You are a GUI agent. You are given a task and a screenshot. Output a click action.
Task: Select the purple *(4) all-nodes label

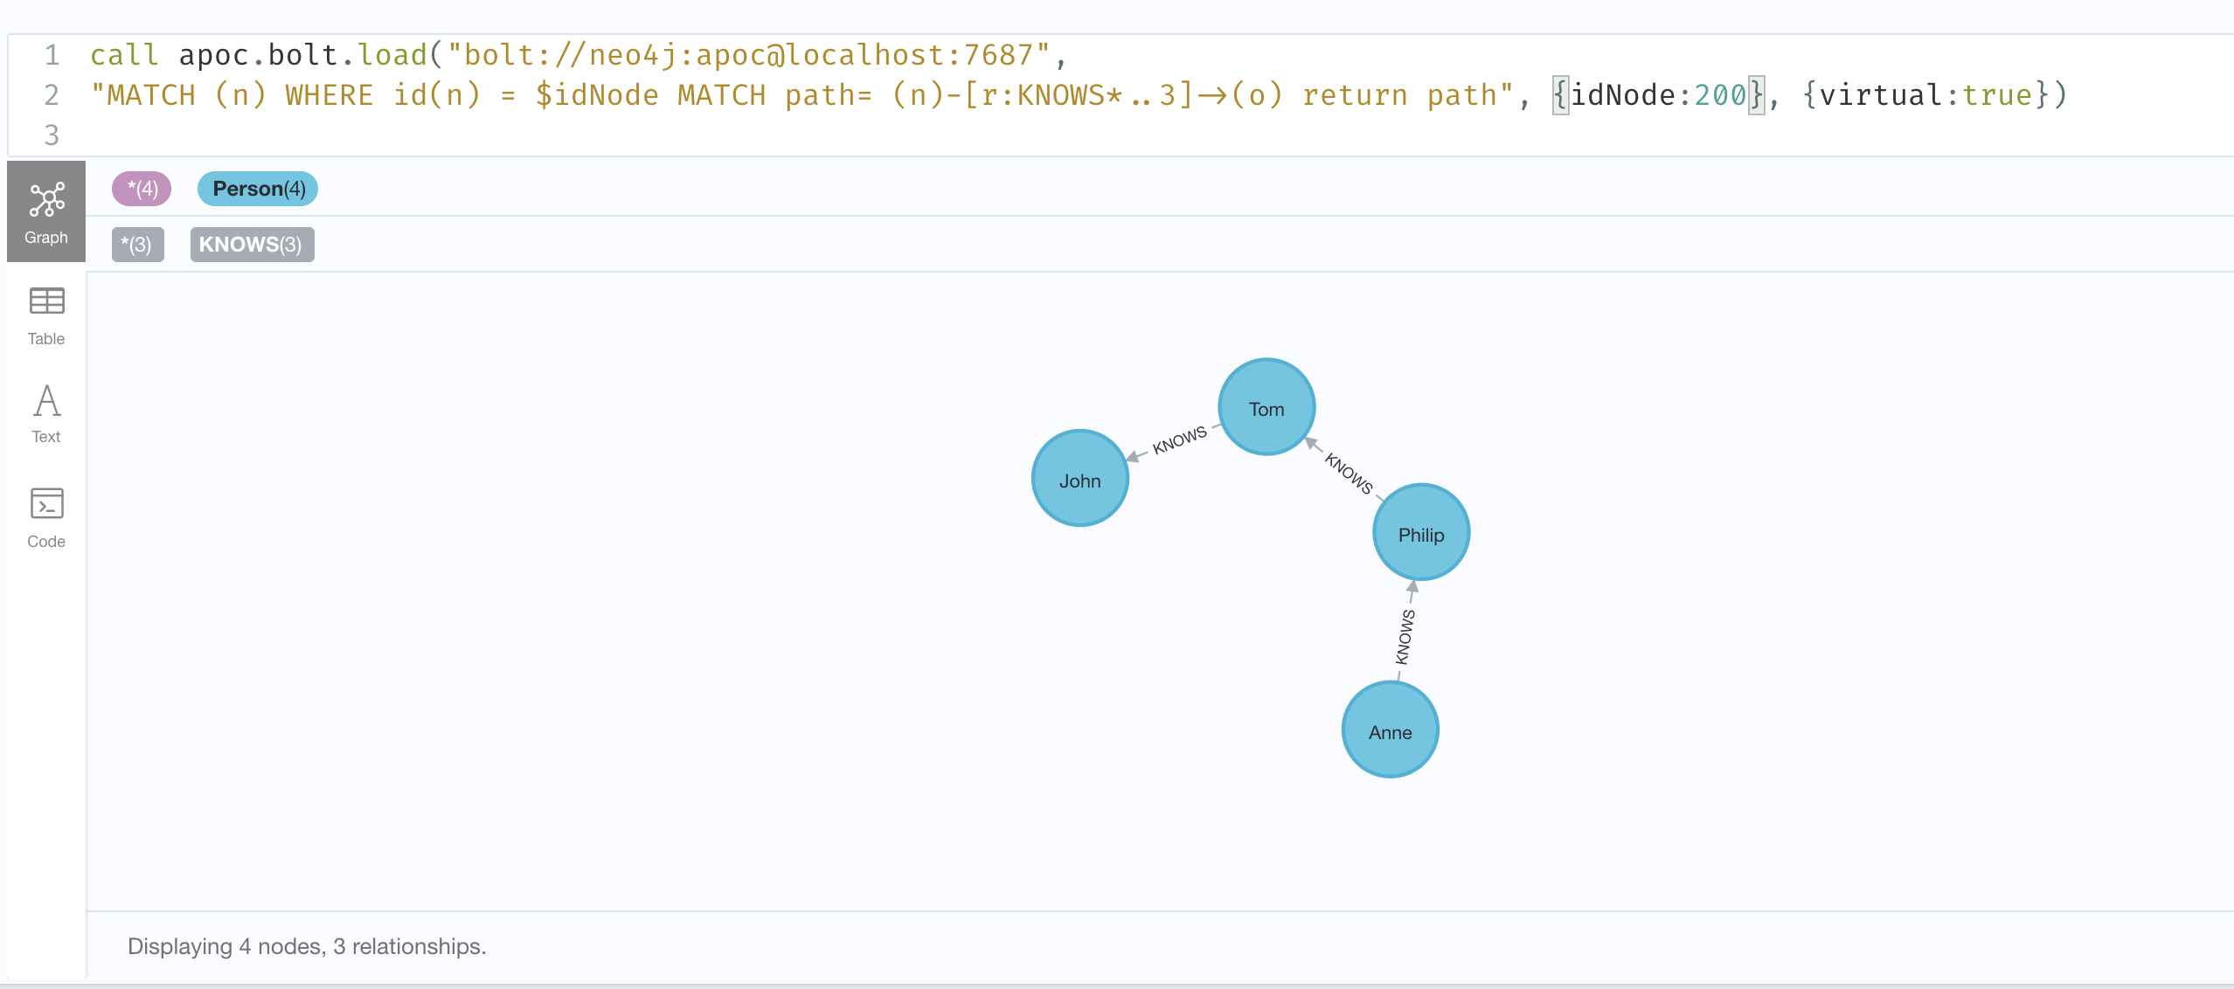point(142,189)
